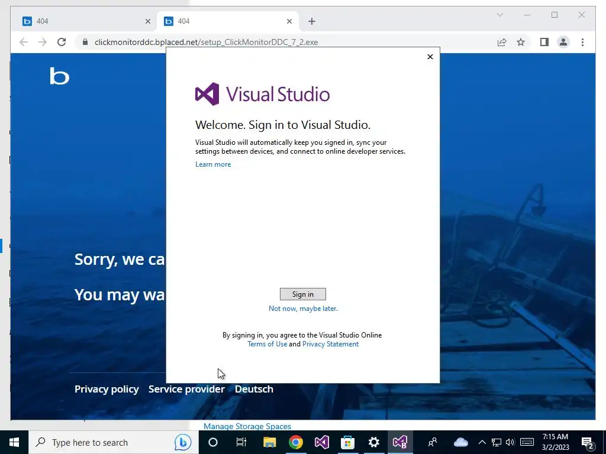The height and width of the screenshot is (454, 606).
Task: Switch to Chrome via taskbar icon
Action: point(296,442)
